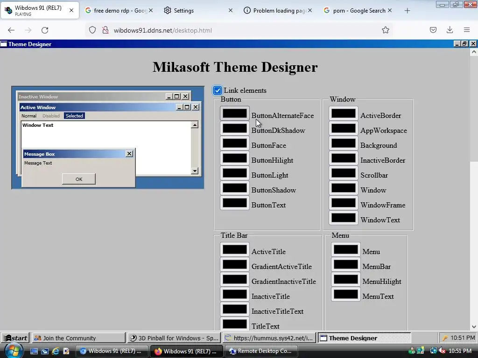Open a new browser tab
This screenshot has width=478, height=358.
point(407,11)
